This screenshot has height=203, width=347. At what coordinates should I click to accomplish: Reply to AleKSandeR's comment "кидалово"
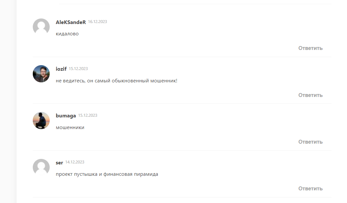(x=310, y=48)
